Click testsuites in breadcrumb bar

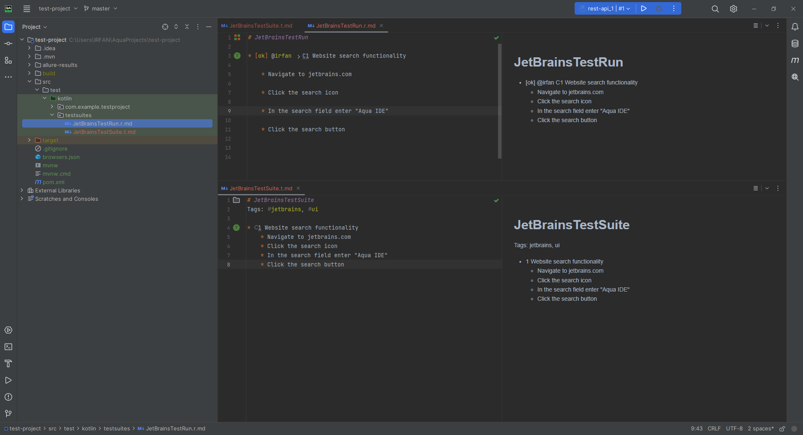tap(117, 429)
